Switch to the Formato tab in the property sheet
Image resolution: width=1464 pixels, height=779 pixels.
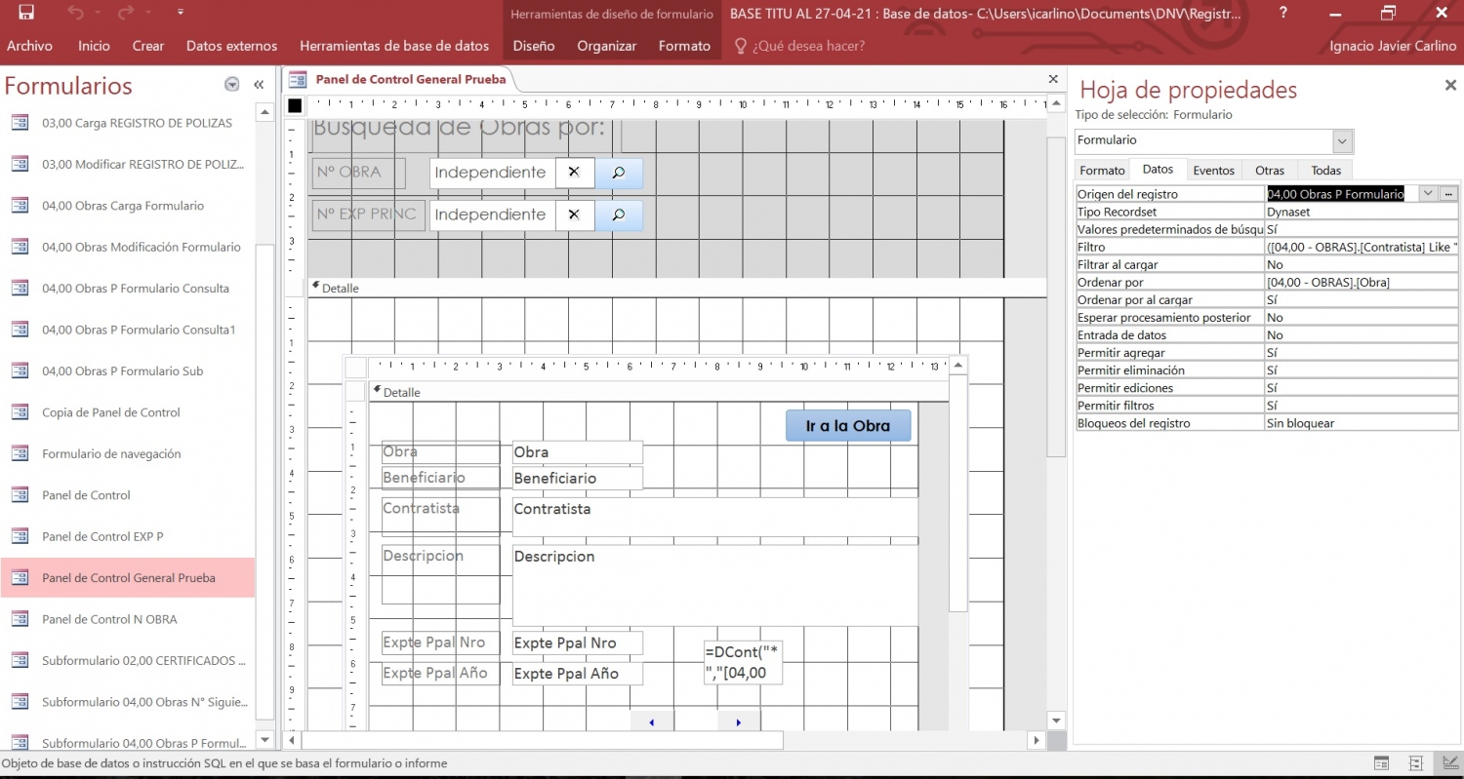[x=1102, y=170]
